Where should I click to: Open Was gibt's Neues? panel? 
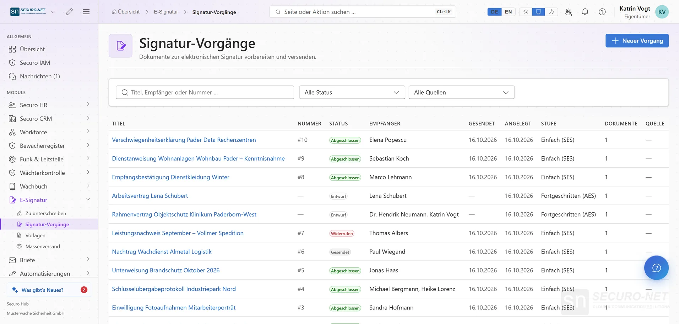pyautogui.click(x=49, y=290)
